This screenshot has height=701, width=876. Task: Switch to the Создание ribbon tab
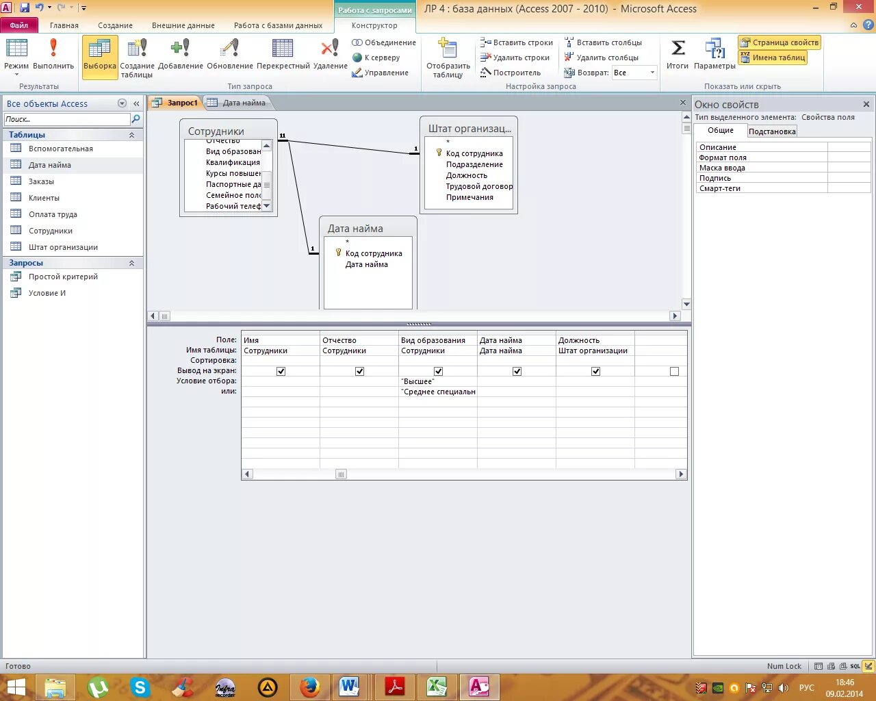pyautogui.click(x=115, y=25)
